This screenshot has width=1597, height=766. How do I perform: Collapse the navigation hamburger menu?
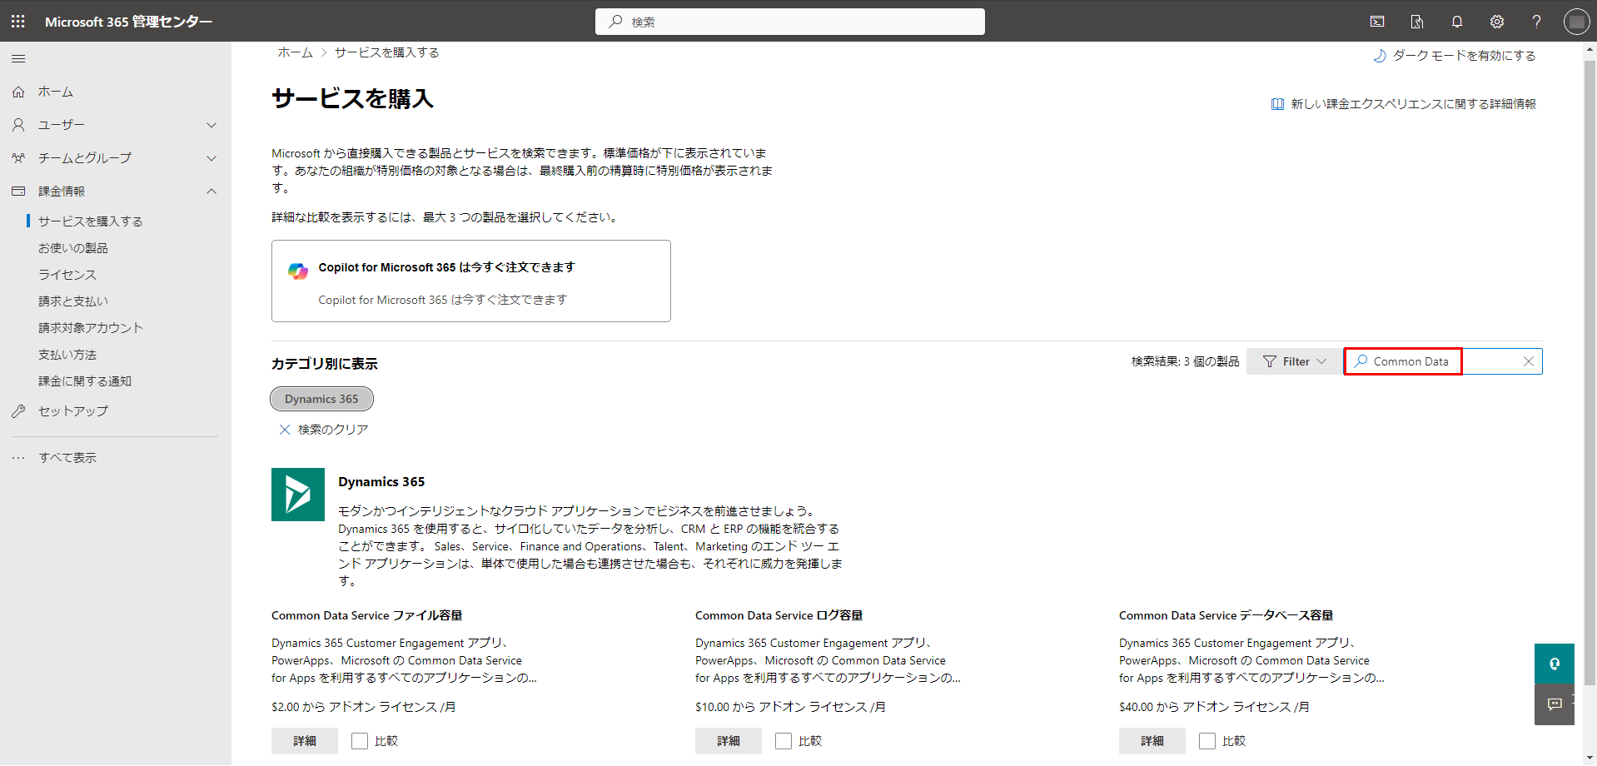(x=18, y=59)
